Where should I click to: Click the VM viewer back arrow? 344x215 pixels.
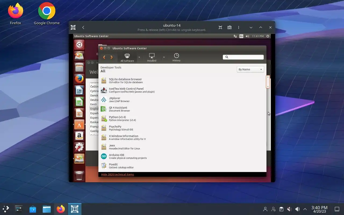tap(83, 27)
